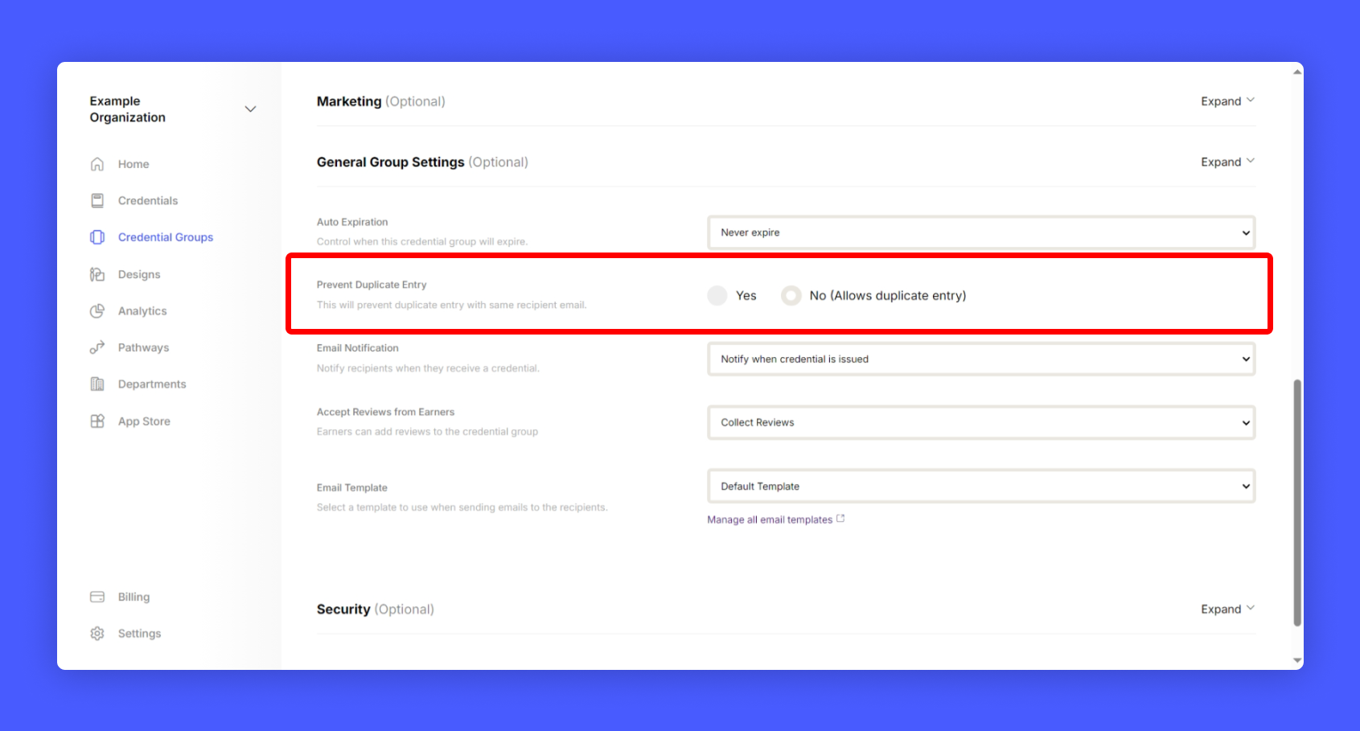This screenshot has height=731, width=1360.
Task: Click the Billing card icon
Action: tap(97, 597)
